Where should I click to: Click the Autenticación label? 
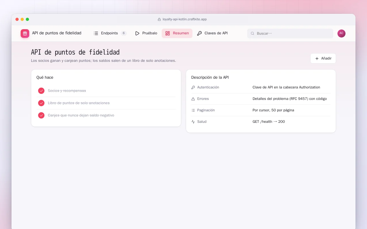click(208, 87)
